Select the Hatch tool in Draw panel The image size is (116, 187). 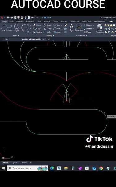28,32
